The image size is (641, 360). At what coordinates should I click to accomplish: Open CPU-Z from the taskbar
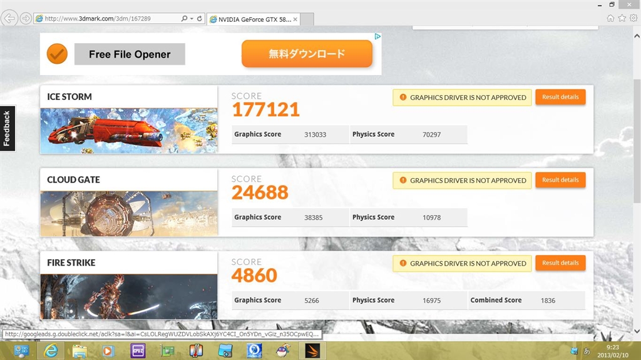coord(138,351)
